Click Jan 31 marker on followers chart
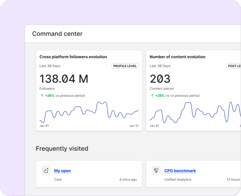241x196 pixels. pyautogui.click(x=134, y=126)
